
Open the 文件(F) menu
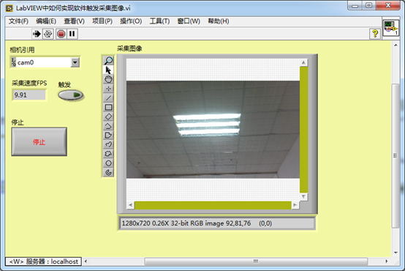pyautogui.click(x=18, y=21)
